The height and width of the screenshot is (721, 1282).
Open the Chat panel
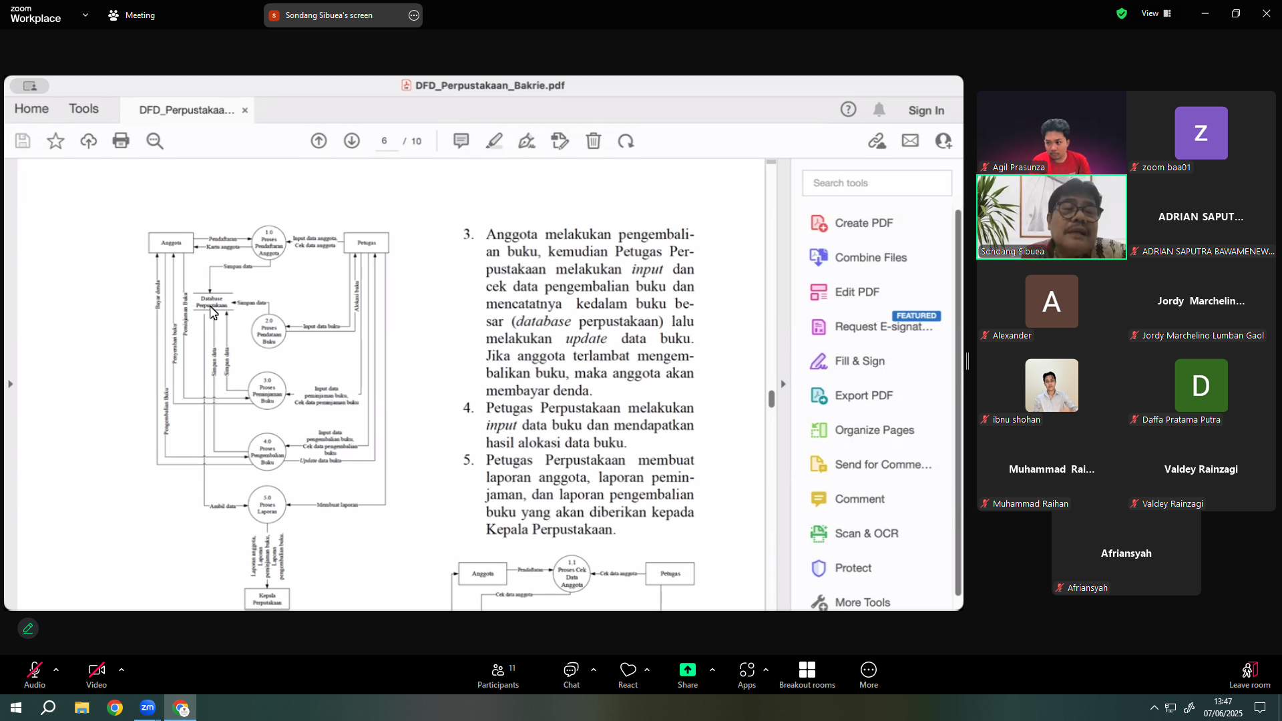tap(572, 675)
